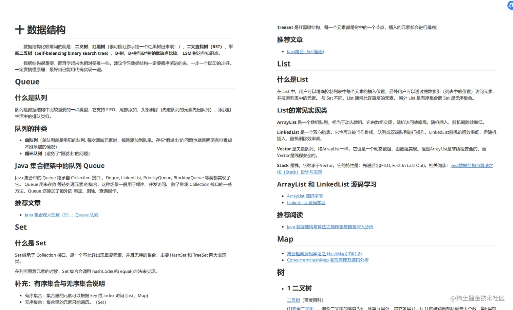This screenshot has height=310, width=513.
Task: Open the Java 集合深入理解（9）：Queue 队列 link
Action: pyautogui.click(x=61, y=215)
